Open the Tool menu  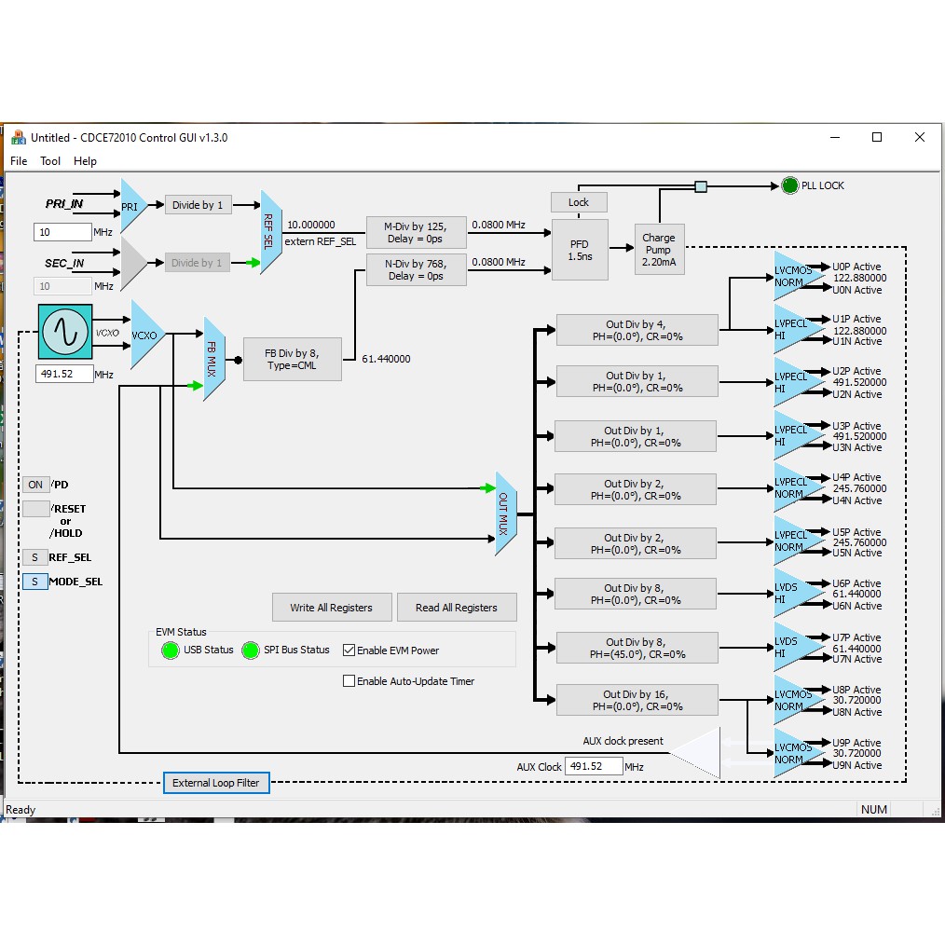(x=50, y=161)
